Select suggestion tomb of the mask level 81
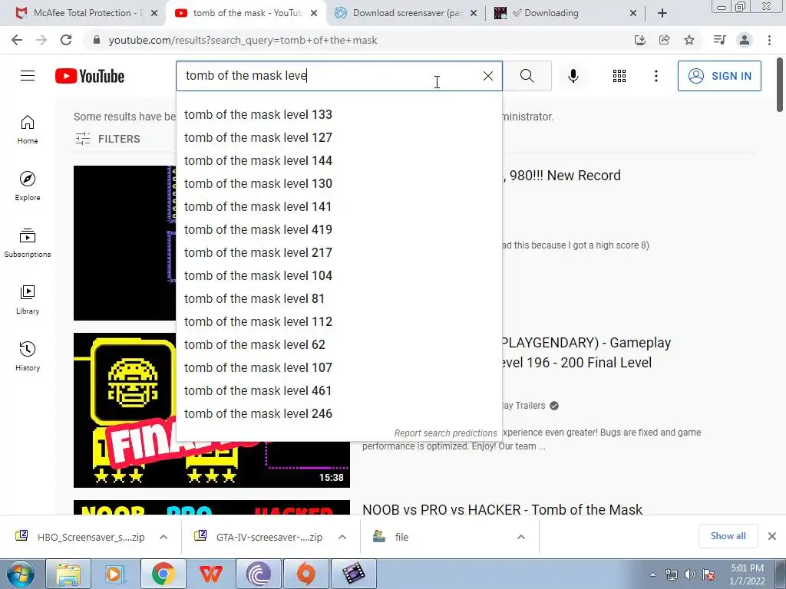This screenshot has height=589, width=786. coord(339,298)
